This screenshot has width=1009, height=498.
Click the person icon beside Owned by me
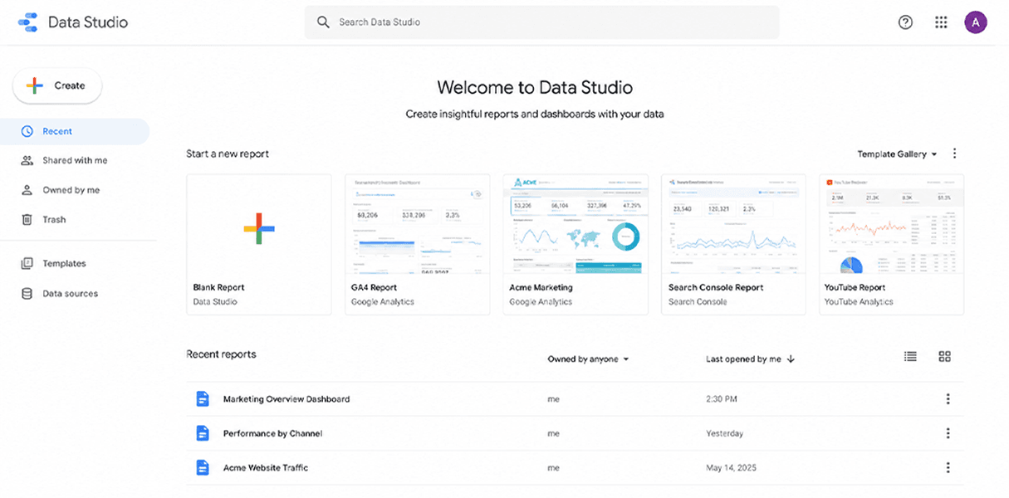27,190
